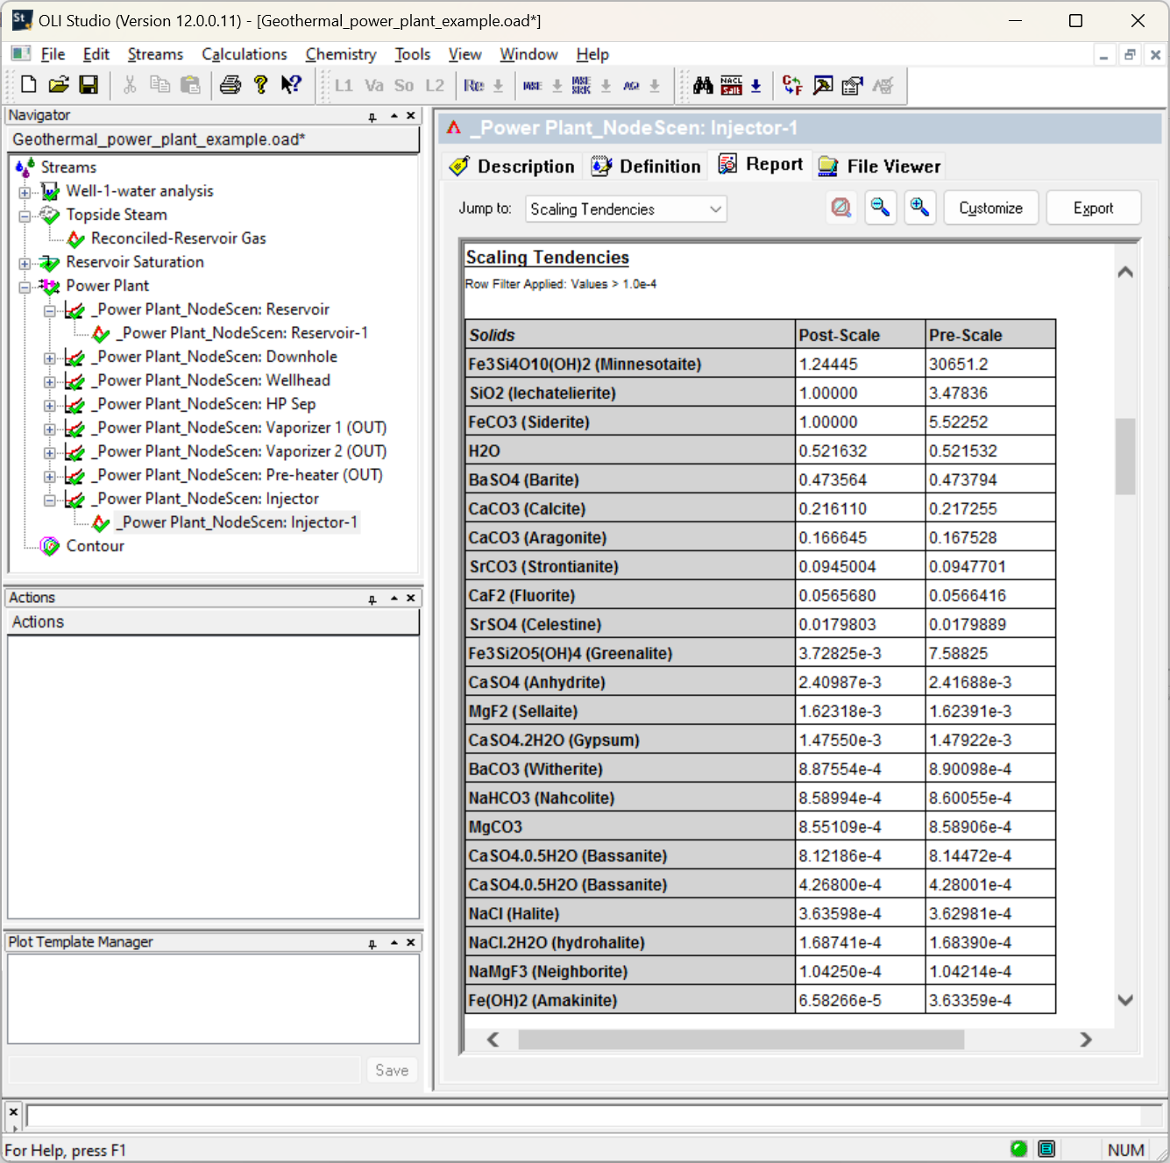Collapse the Actions panel with up arrow
The image size is (1170, 1163).
point(394,598)
